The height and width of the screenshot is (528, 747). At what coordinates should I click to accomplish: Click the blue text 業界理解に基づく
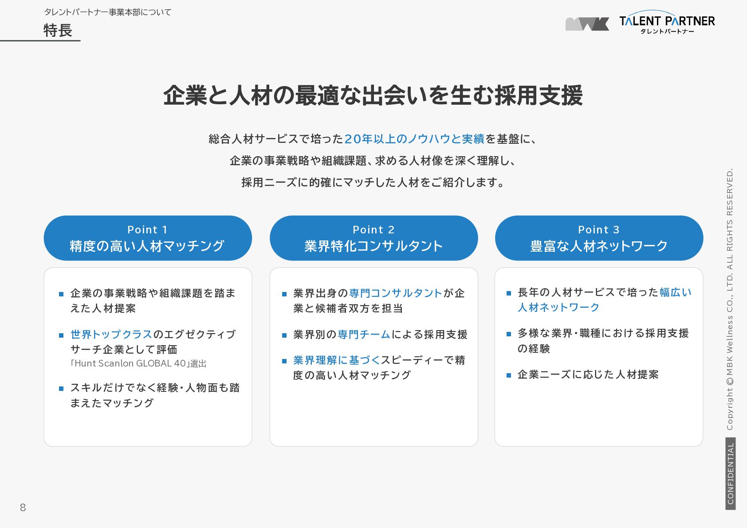pyautogui.click(x=337, y=360)
